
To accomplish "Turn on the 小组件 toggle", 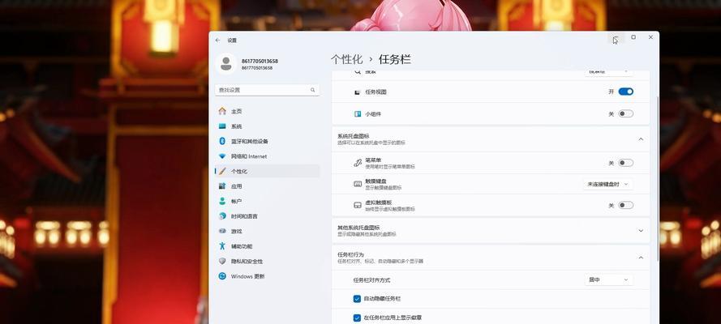I will coord(626,114).
